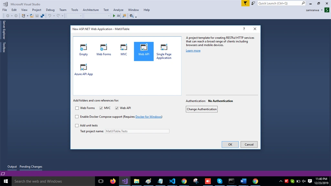Screen dimensions: 331x186
Task: Open the undo history dropdown arrow
Action: click(x=54, y=16)
